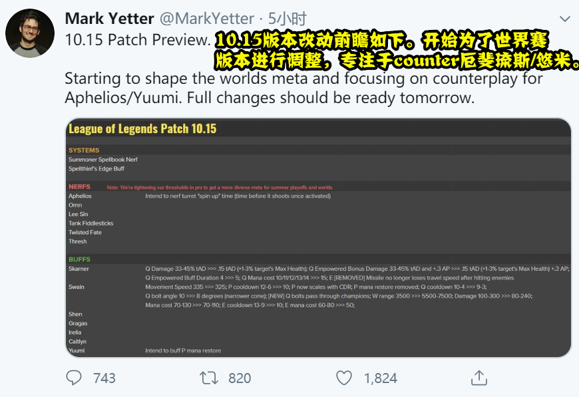Viewport: 579px width, 397px height.
Task: Click the 1,824 likes count
Action: pyautogui.click(x=380, y=378)
